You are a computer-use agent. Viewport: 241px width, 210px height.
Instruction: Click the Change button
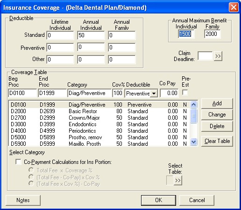click(217, 115)
